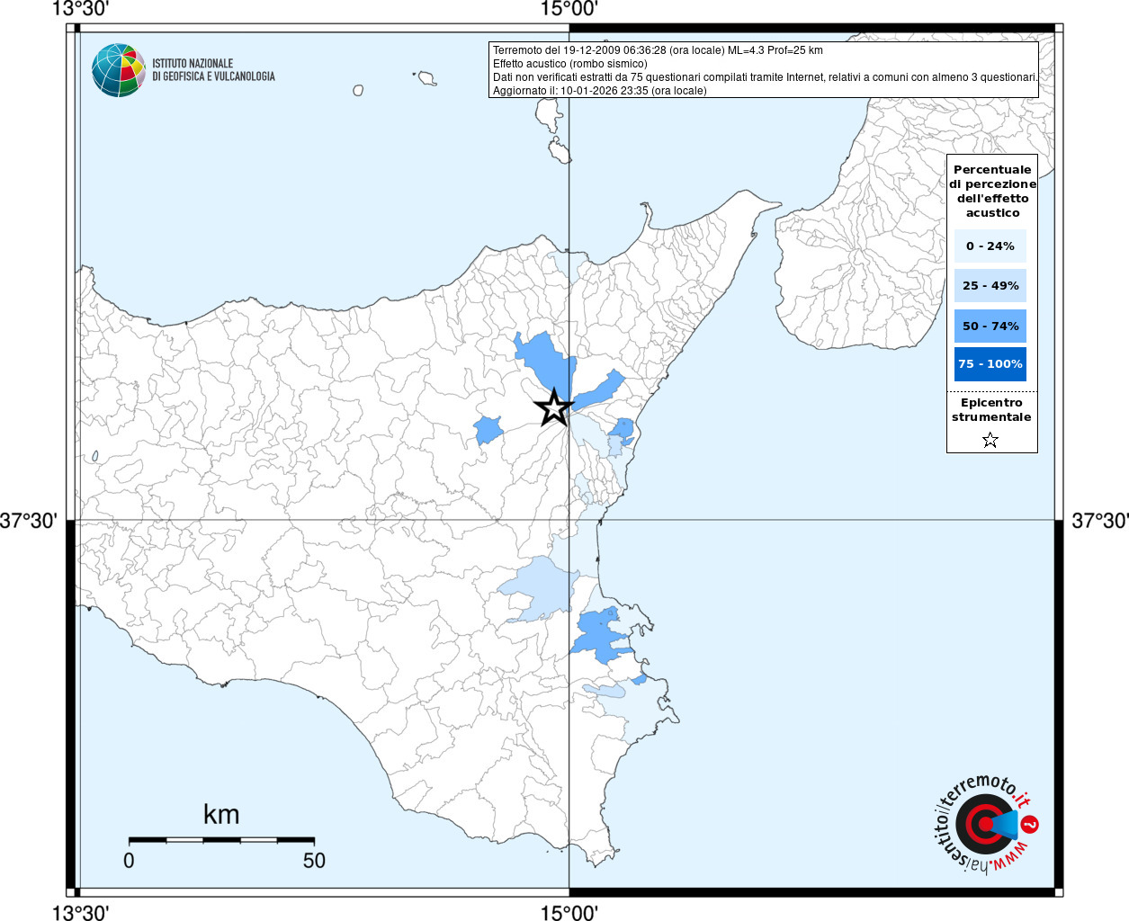The height and width of the screenshot is (921, 1129).
Task: Click the km scale bar
Action: pyautogui.click(x=221, y=840)
